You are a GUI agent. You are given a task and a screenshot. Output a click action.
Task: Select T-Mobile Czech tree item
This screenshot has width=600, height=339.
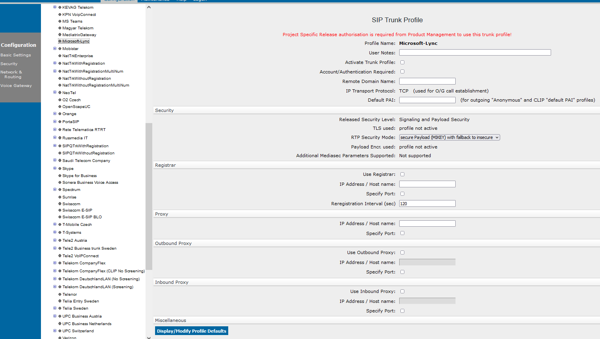click(77, 225)
